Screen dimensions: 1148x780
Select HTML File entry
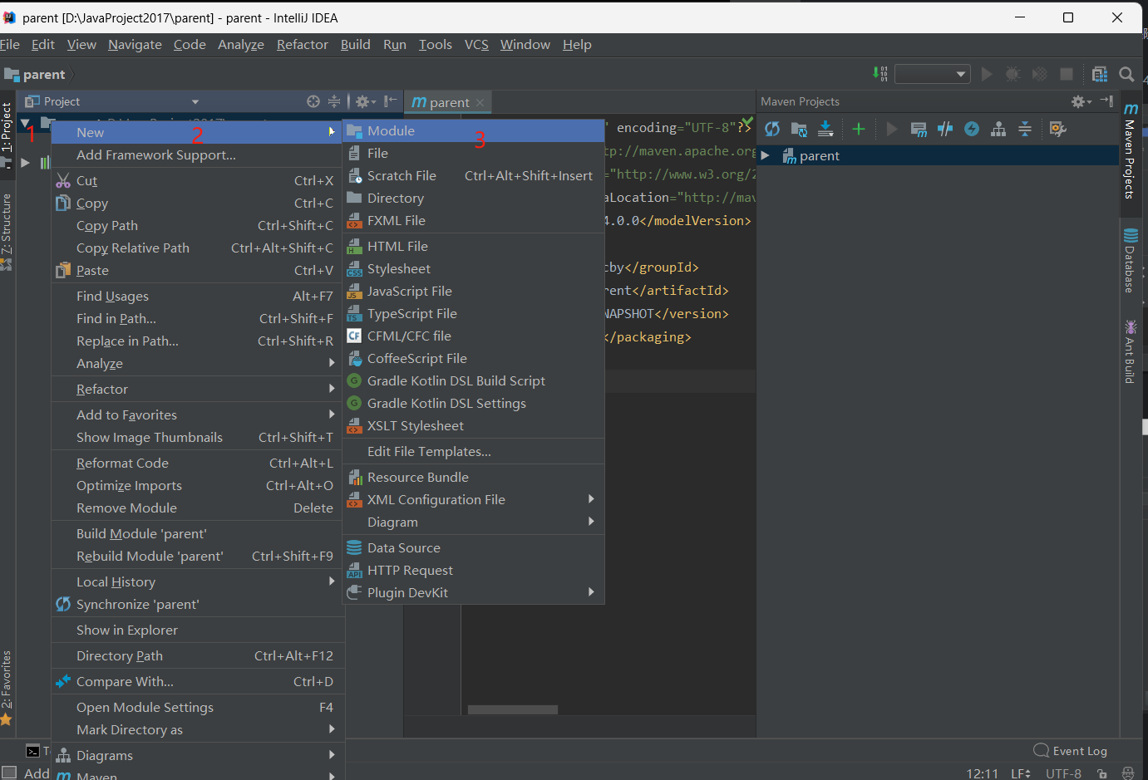[x=474, y=246]
